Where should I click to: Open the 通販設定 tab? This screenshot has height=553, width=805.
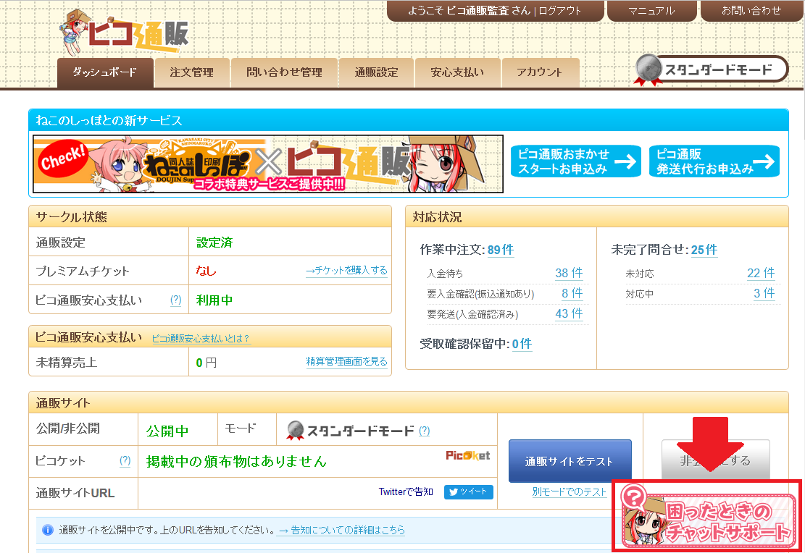point(376,72)
